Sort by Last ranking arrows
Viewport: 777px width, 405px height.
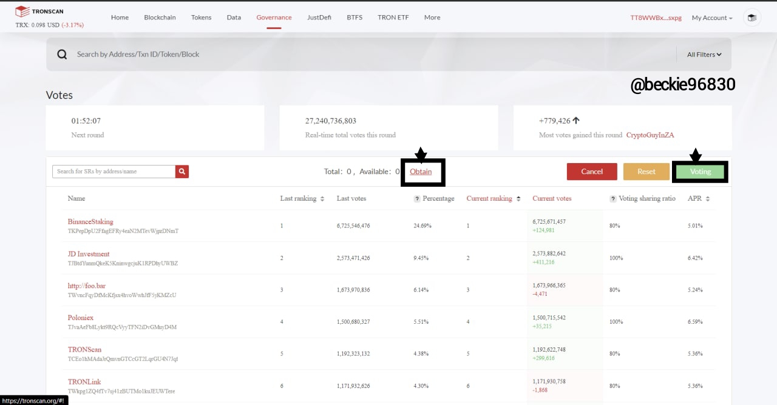pos(322,199)
